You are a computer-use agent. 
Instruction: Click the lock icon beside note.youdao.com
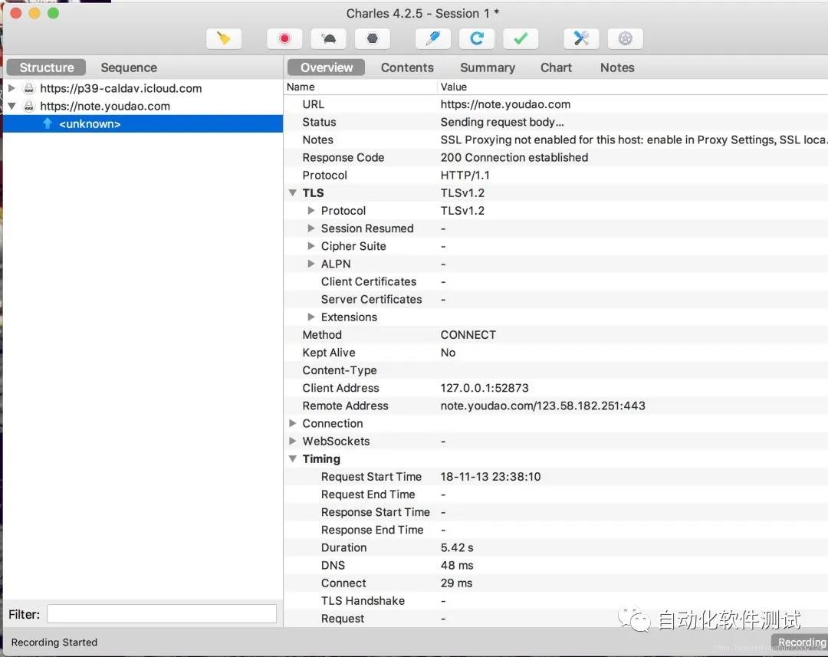pyautogui.click(x=29, y=107)
